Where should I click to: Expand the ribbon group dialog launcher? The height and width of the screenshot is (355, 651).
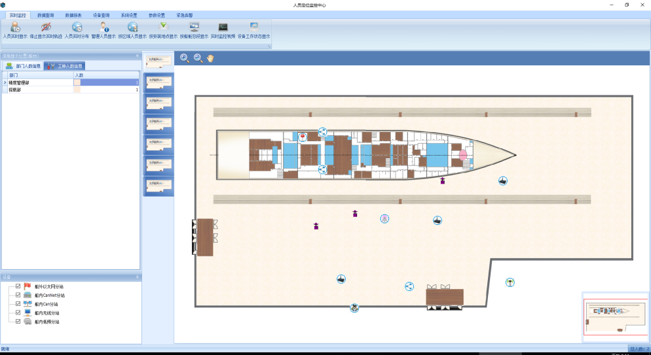pyautogui.click(x=268, y=46)
